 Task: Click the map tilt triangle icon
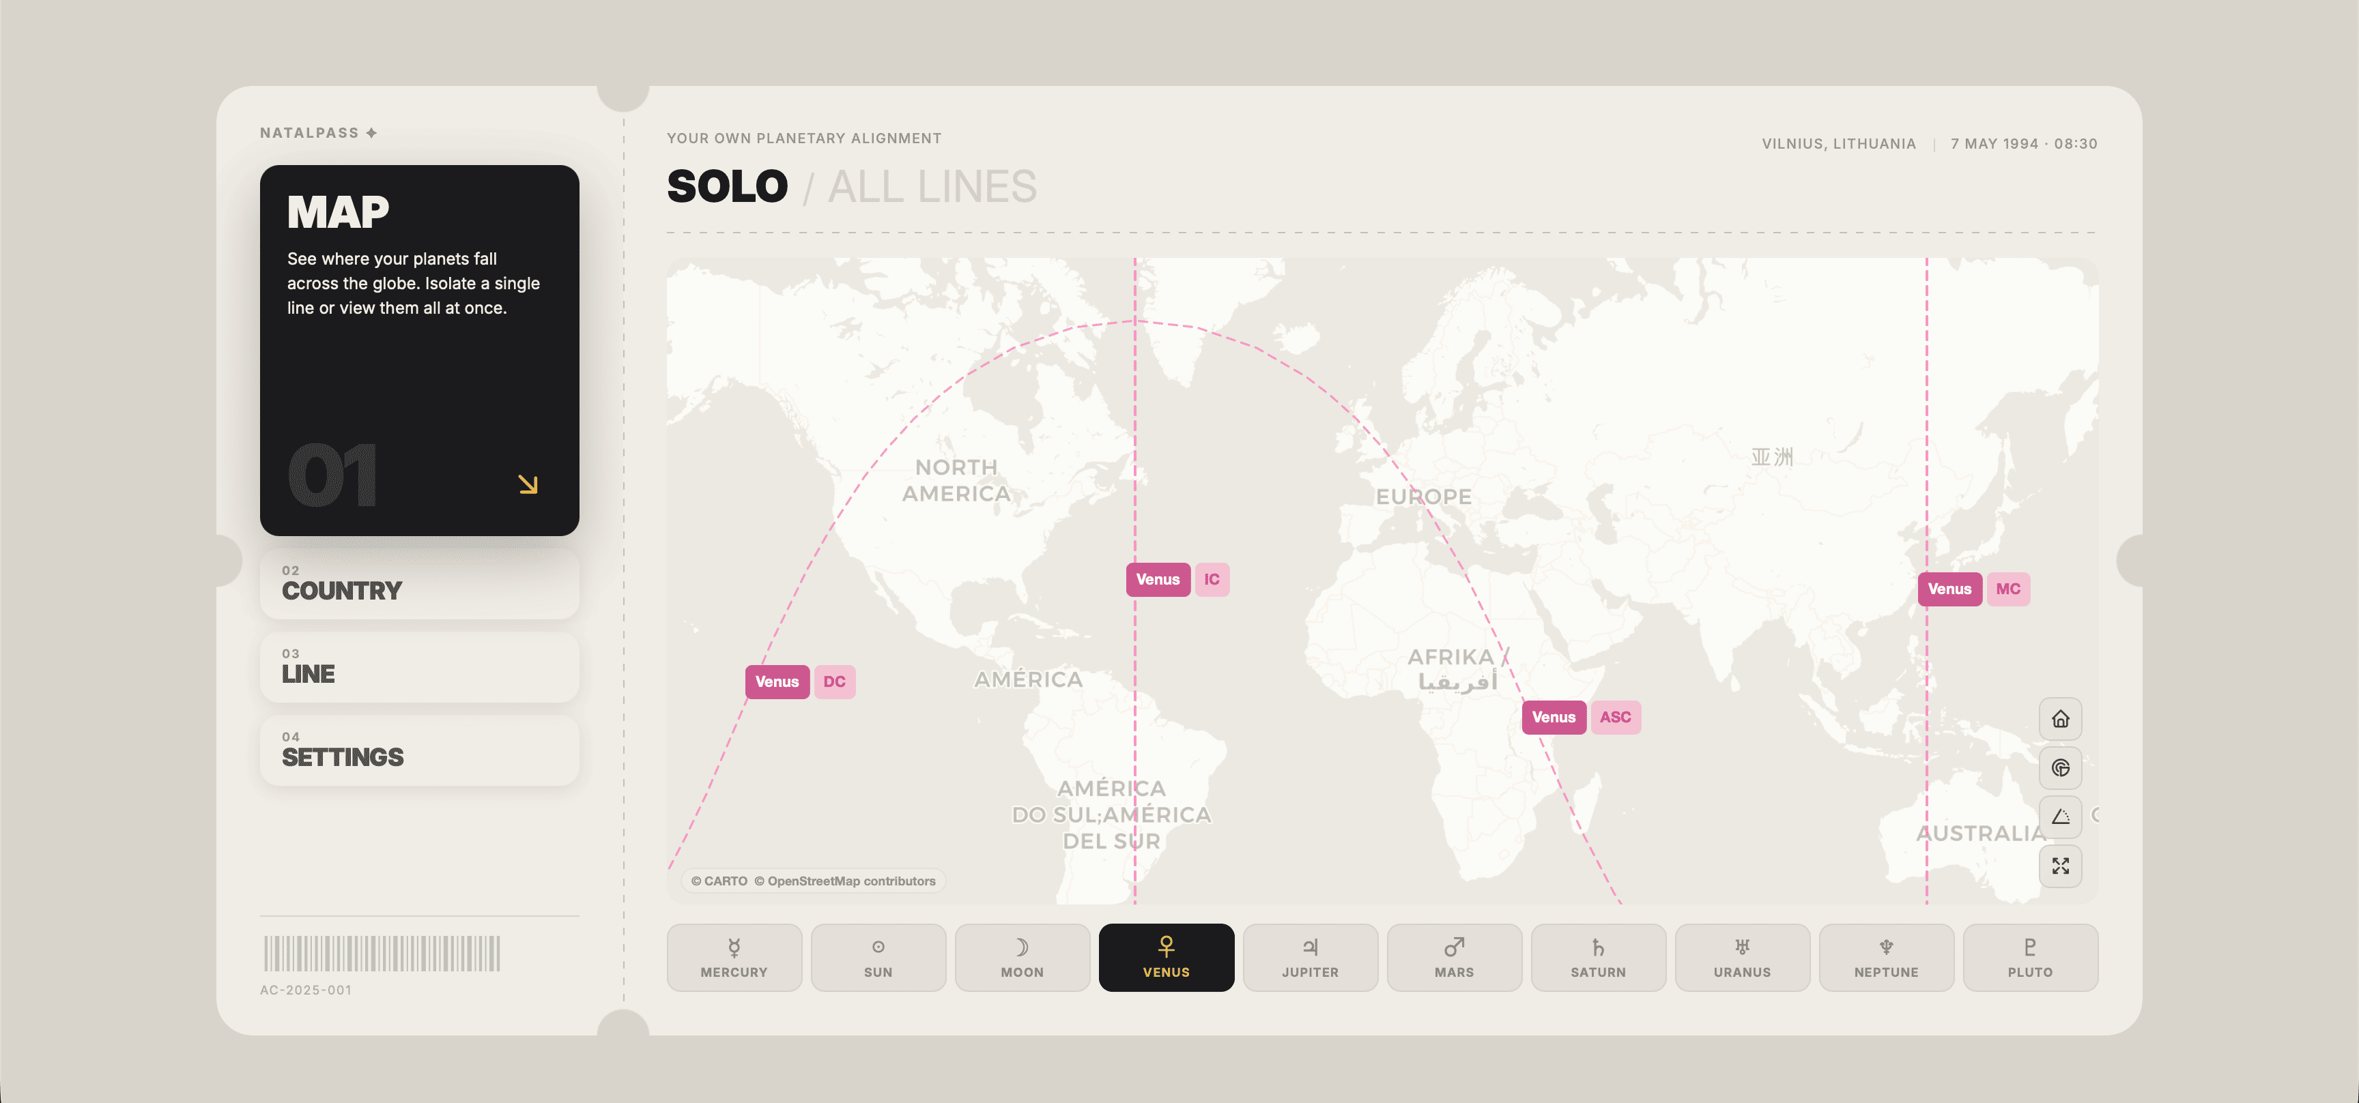[x=2061, y=817]
